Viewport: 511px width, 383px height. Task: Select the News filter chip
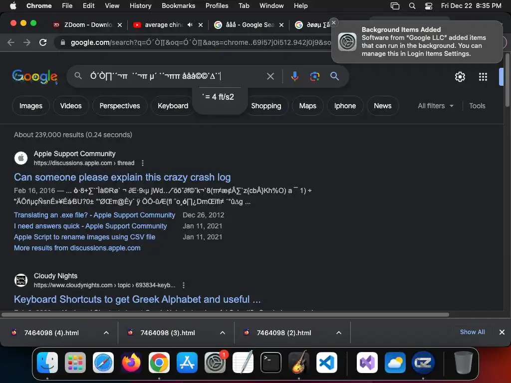point(383,106)
